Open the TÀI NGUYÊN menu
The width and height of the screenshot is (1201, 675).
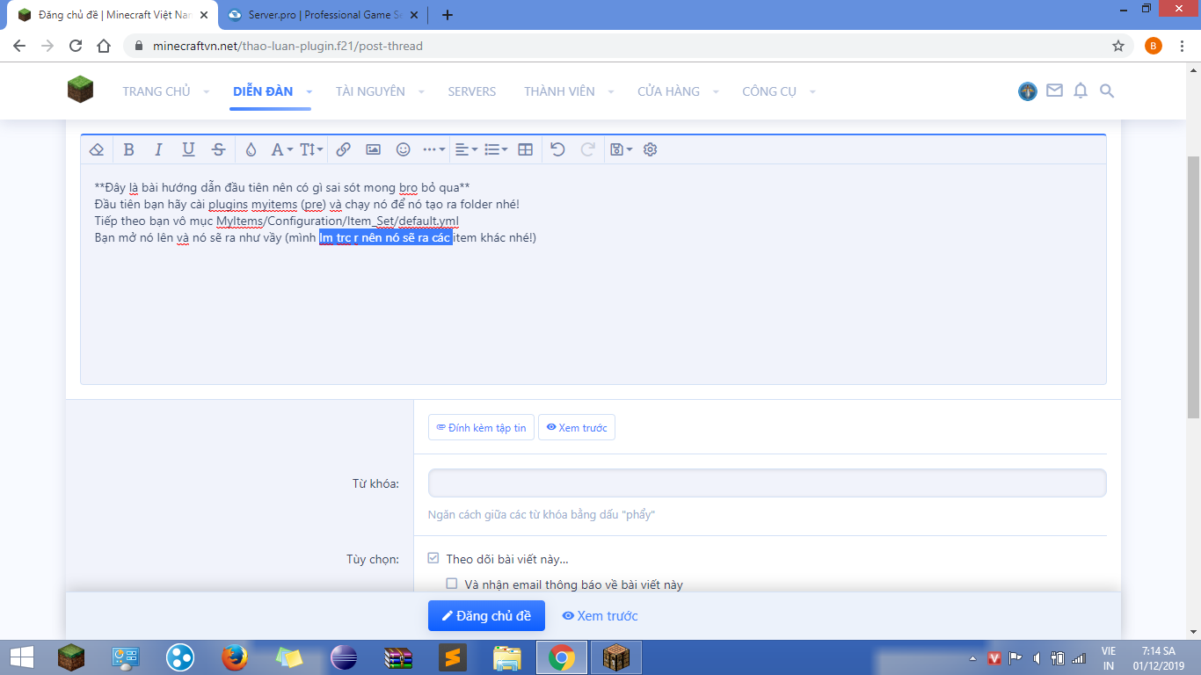click(370, 91)
